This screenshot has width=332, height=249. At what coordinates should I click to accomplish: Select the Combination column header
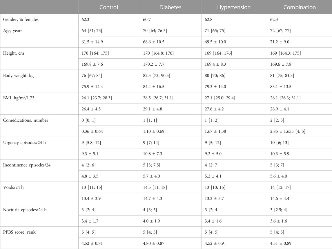point(300,7)
